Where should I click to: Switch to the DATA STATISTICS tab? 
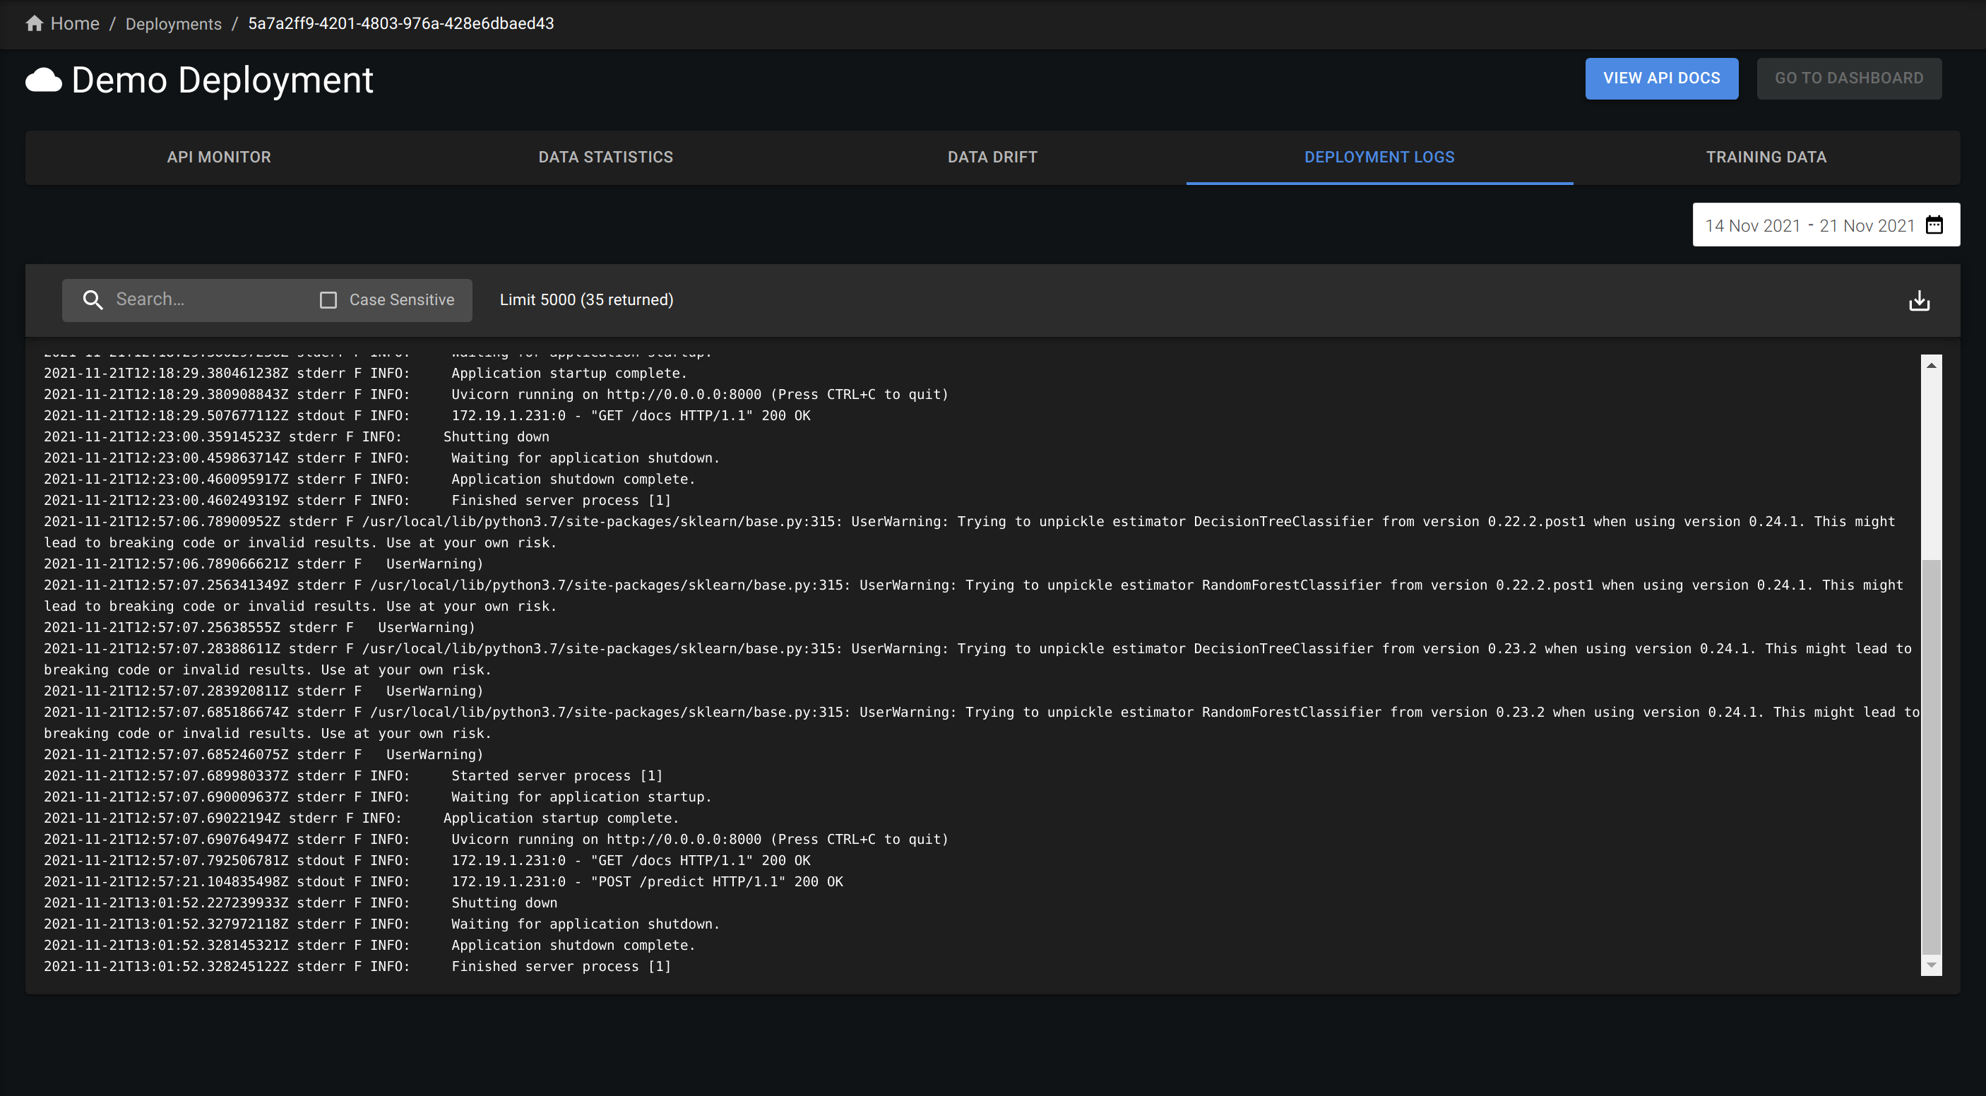(x=606, y=157)
